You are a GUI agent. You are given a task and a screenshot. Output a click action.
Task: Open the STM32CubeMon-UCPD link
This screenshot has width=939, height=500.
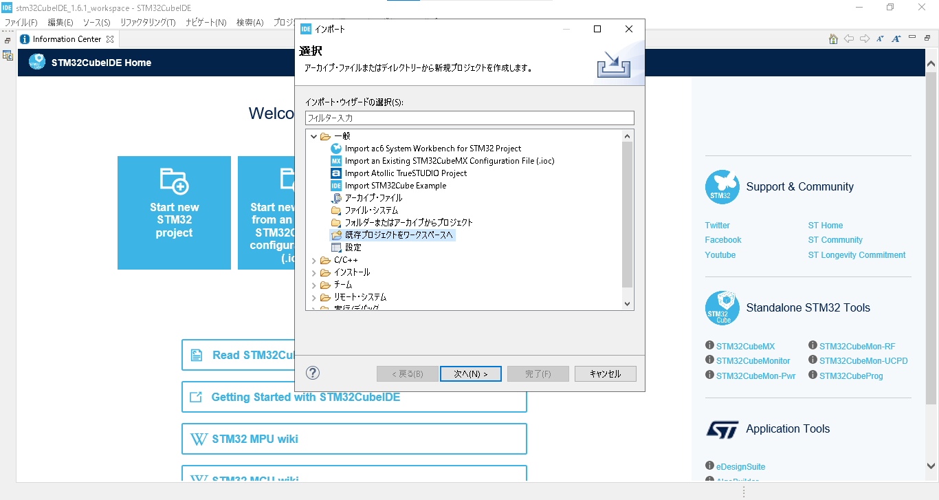pyautogui.click(x=863, y=361)
